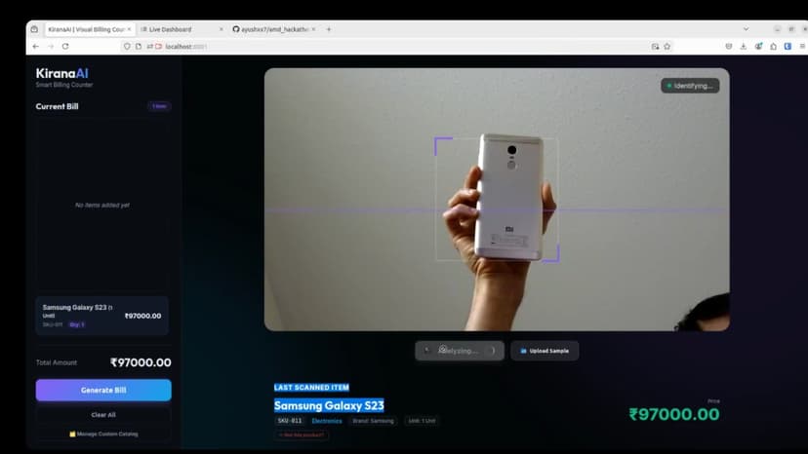This screenshot has width=808, height=454.
Task: Click the Total Amount ₹97000.00 value
Action: click(141, 362)
